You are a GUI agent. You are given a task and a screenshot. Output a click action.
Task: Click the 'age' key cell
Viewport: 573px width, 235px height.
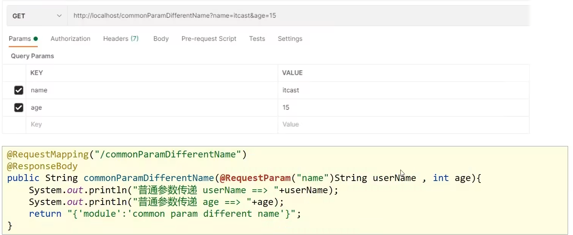click(152, 108)
